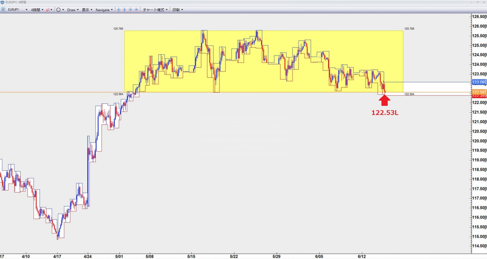
Task: Open the candlestick chart-type dropdown
Action: [x=49, y=10]
